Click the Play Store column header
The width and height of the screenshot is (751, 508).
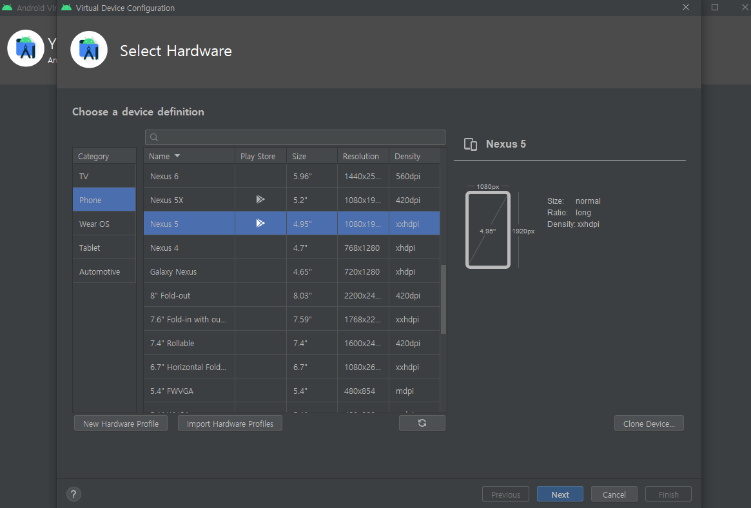pos(260,156)
